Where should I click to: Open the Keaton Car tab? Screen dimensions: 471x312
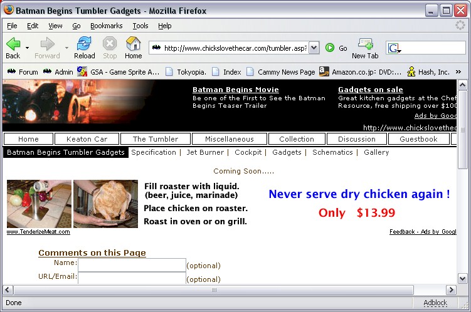pos(87,139)
